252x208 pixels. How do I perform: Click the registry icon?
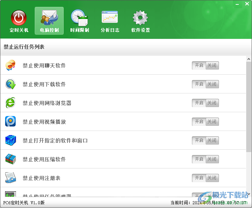(x=11, y=178)
